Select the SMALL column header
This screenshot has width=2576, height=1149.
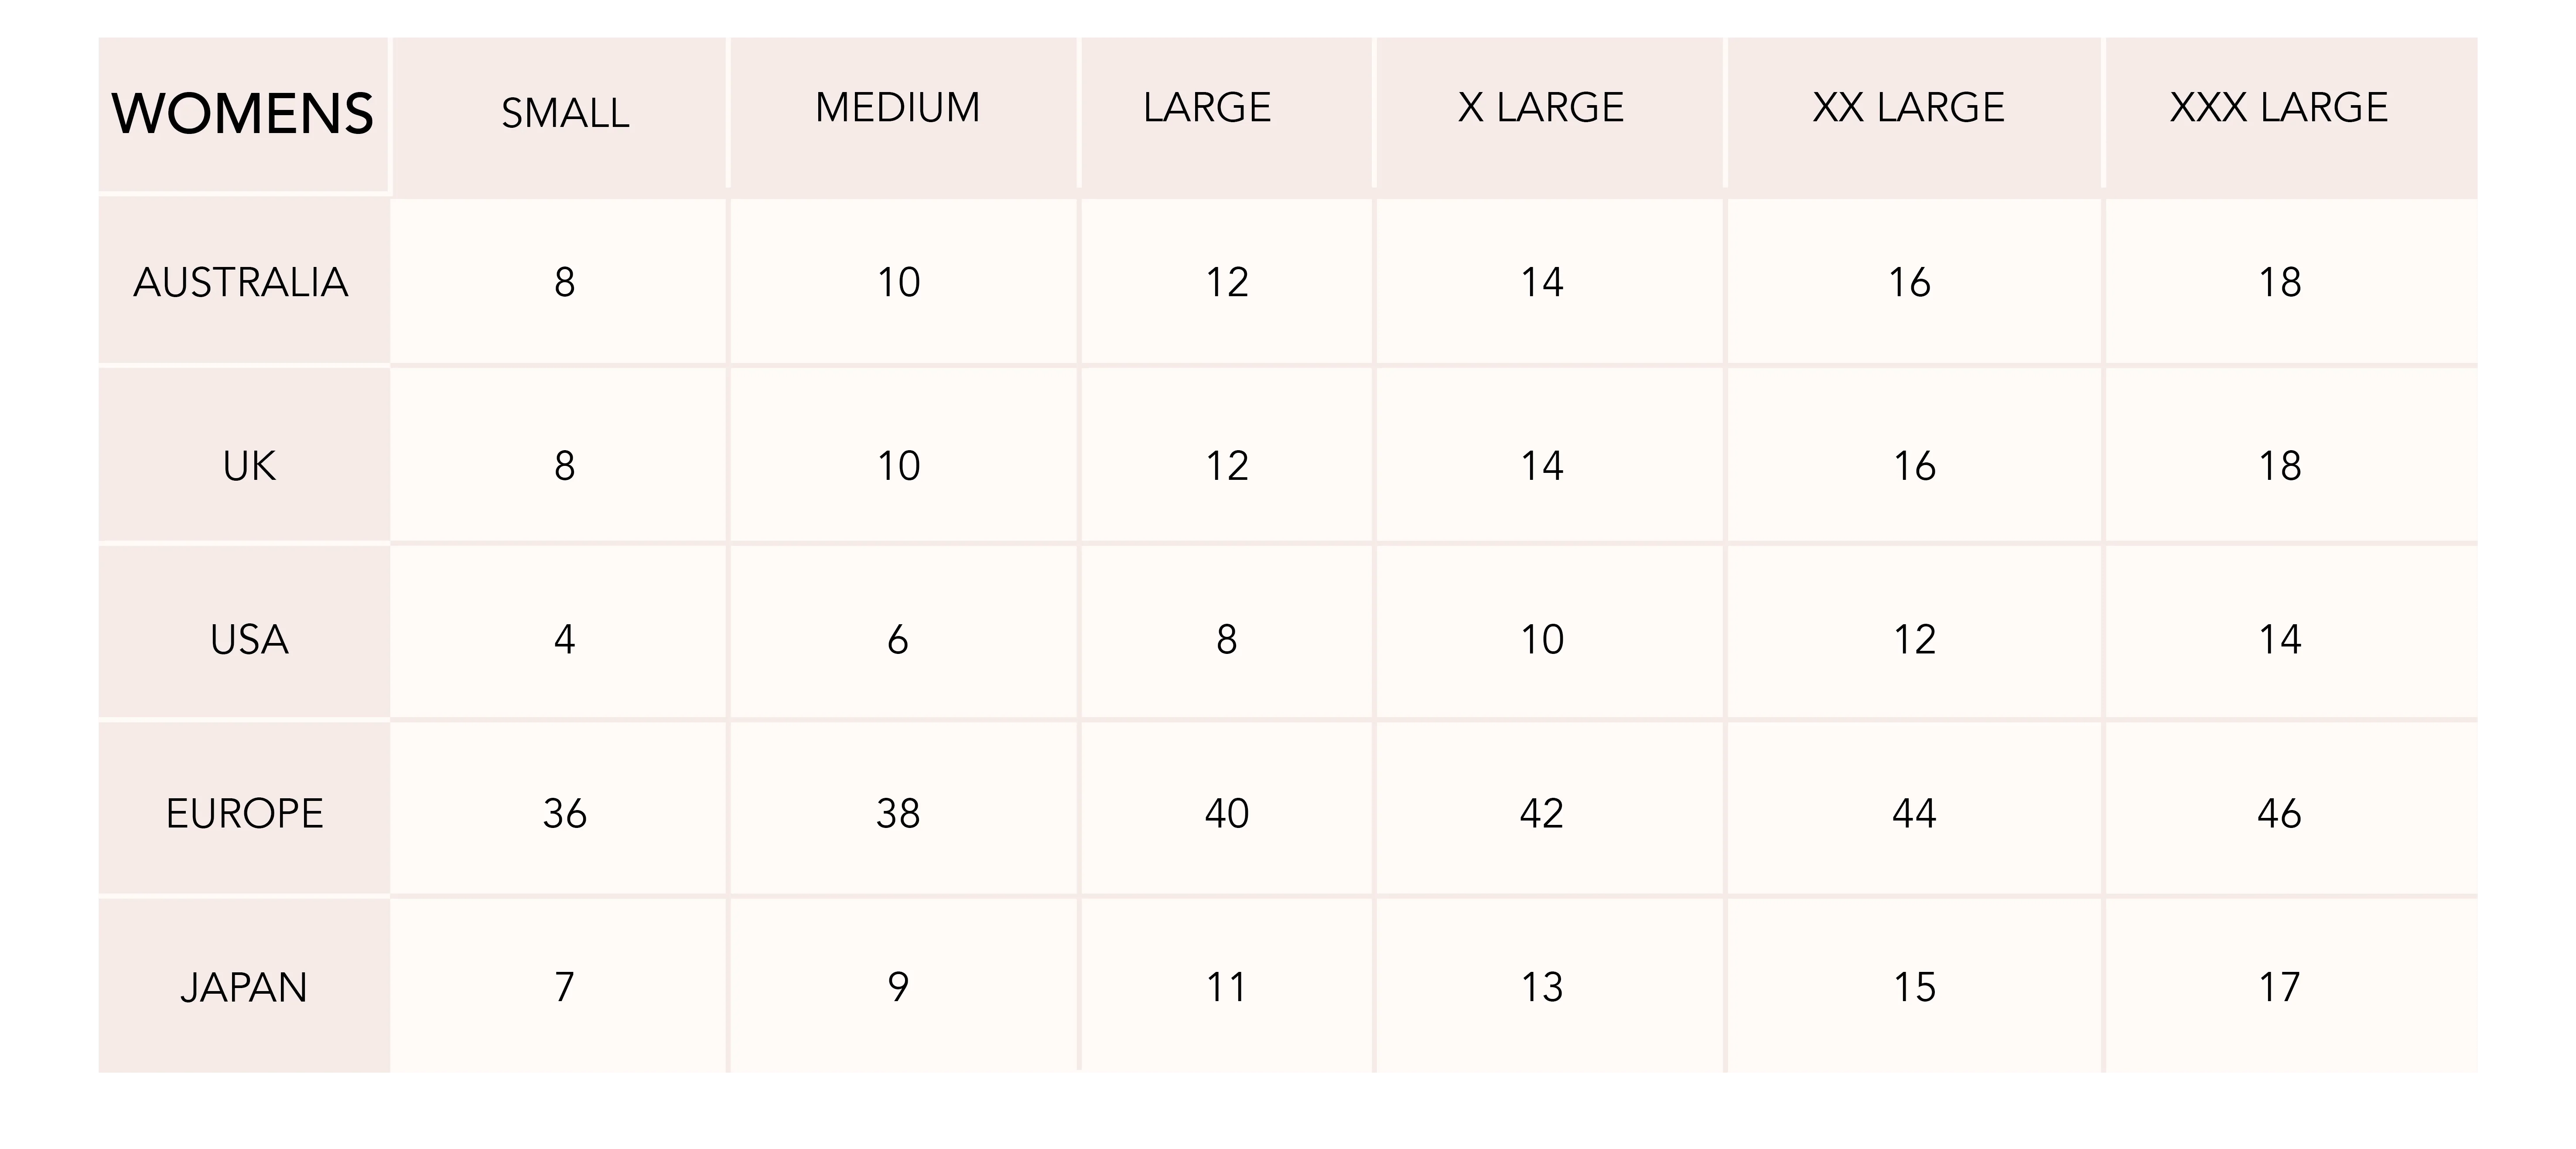(565, 113)
